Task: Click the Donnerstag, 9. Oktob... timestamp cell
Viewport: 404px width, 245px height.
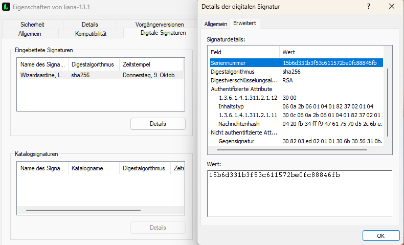Action: coord(151,75)
